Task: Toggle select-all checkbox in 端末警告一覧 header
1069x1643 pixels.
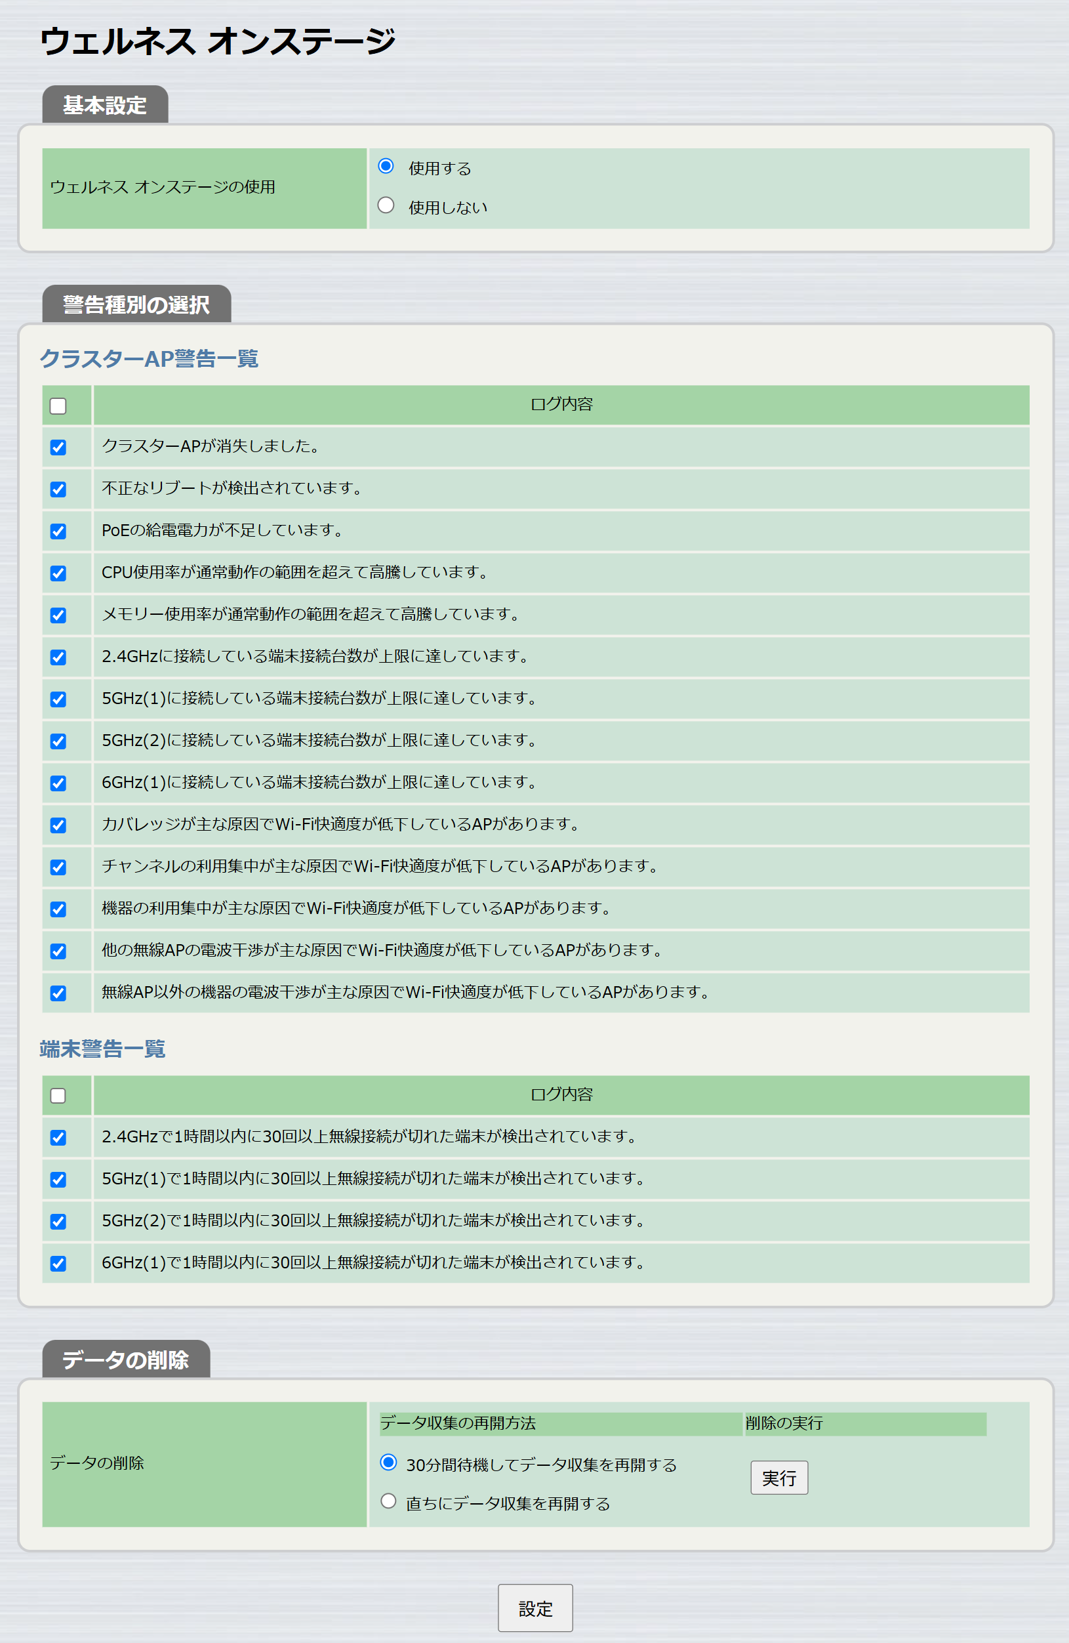Action: (58, 1096)
